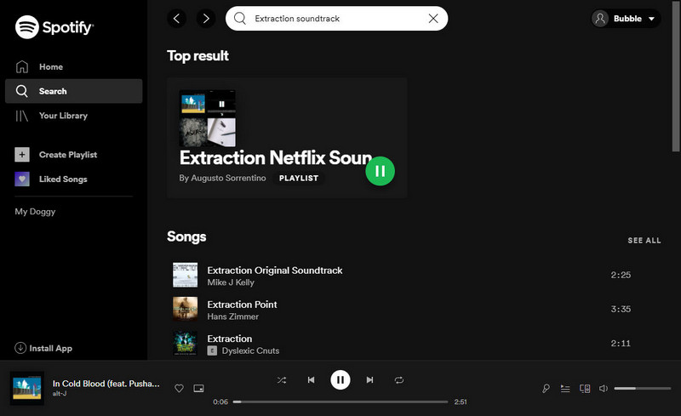Screen dimensions: 681x416
Task: Select Search in the sidebar
Action: click(x=73, y=91)
